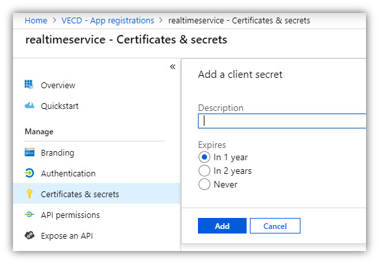
Task: Click the Overview grid icon
Action: pos(29,85)
